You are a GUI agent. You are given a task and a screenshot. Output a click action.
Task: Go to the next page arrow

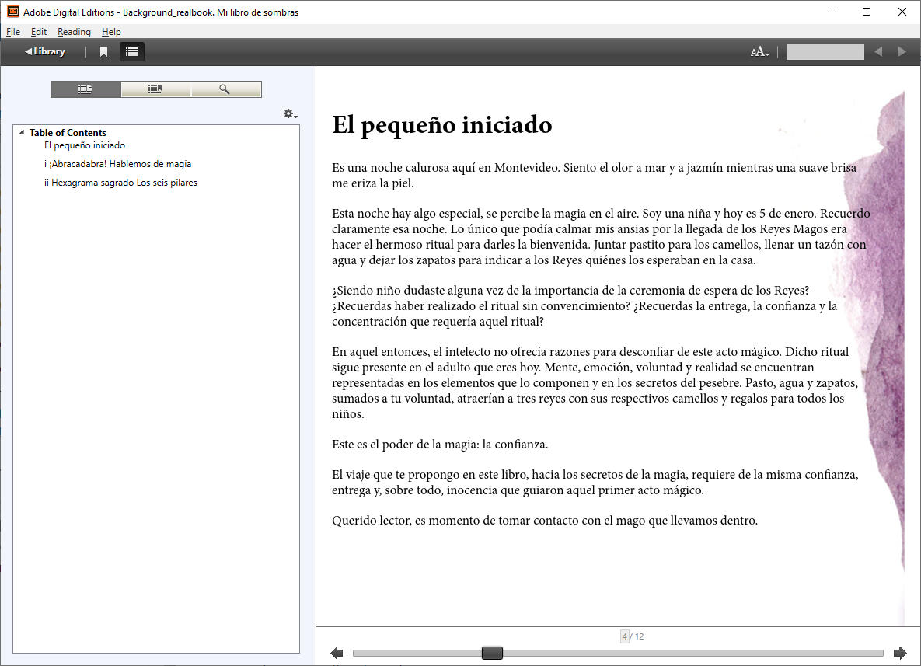click(900, 653)
